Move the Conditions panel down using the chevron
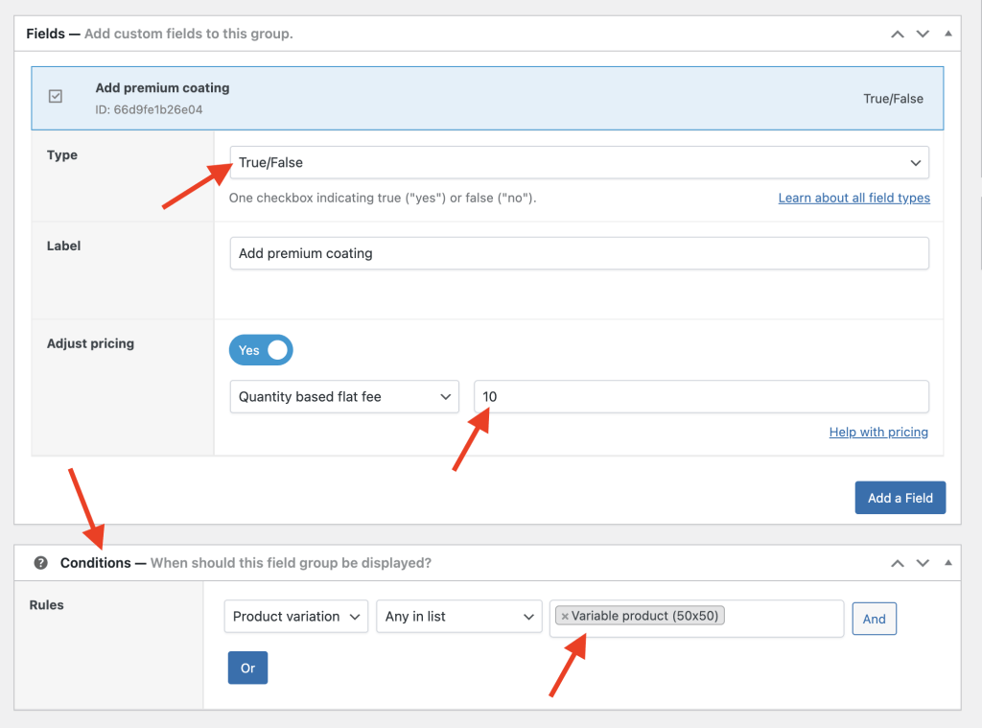 coord(923,563)
